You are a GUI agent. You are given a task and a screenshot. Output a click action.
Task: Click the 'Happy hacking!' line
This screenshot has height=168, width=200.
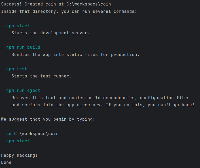[19, 155]
